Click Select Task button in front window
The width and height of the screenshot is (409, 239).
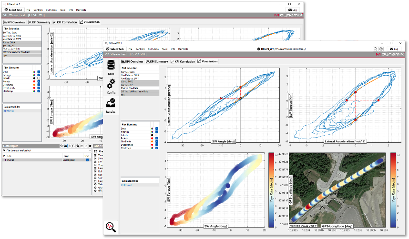point(115,49)
